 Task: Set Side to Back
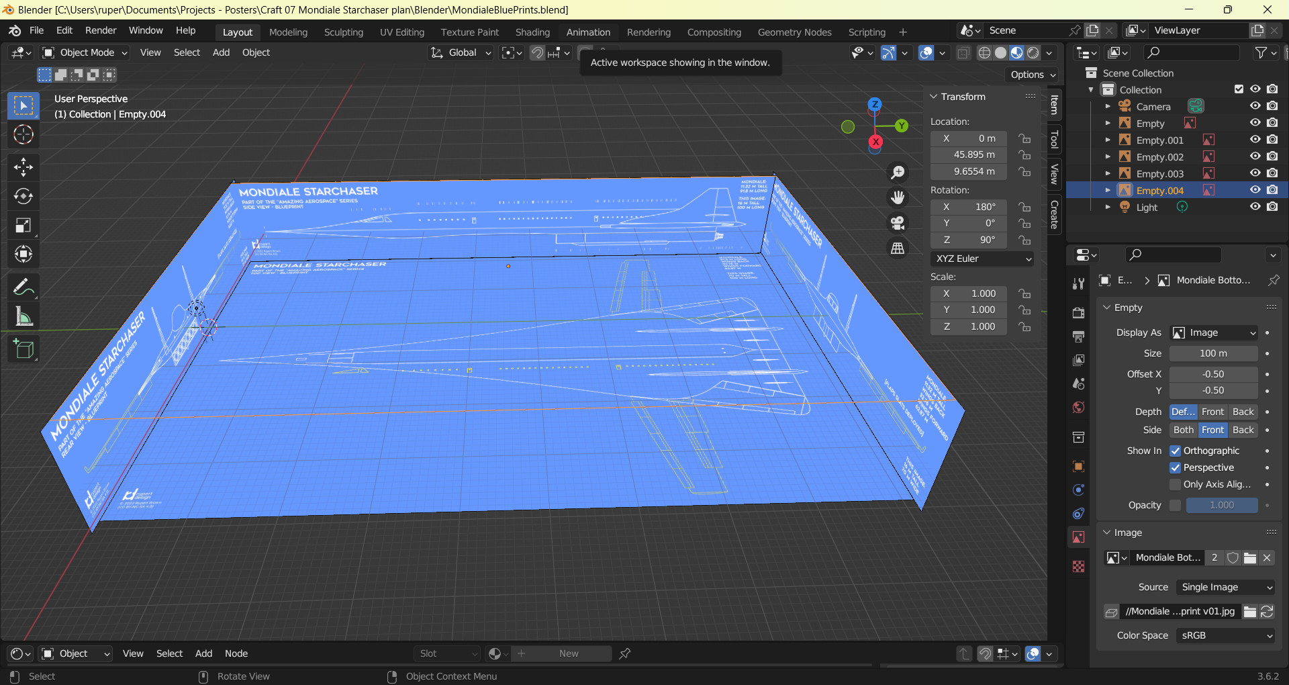[x=1243, y=430]
